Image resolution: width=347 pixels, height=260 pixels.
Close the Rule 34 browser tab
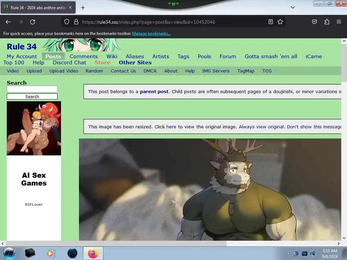(70, 7)
